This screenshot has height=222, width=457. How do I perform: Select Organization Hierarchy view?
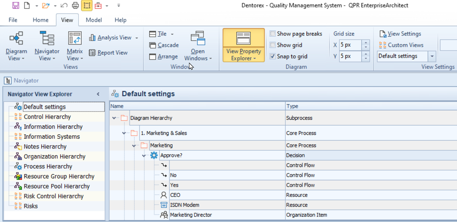(54, 157)
